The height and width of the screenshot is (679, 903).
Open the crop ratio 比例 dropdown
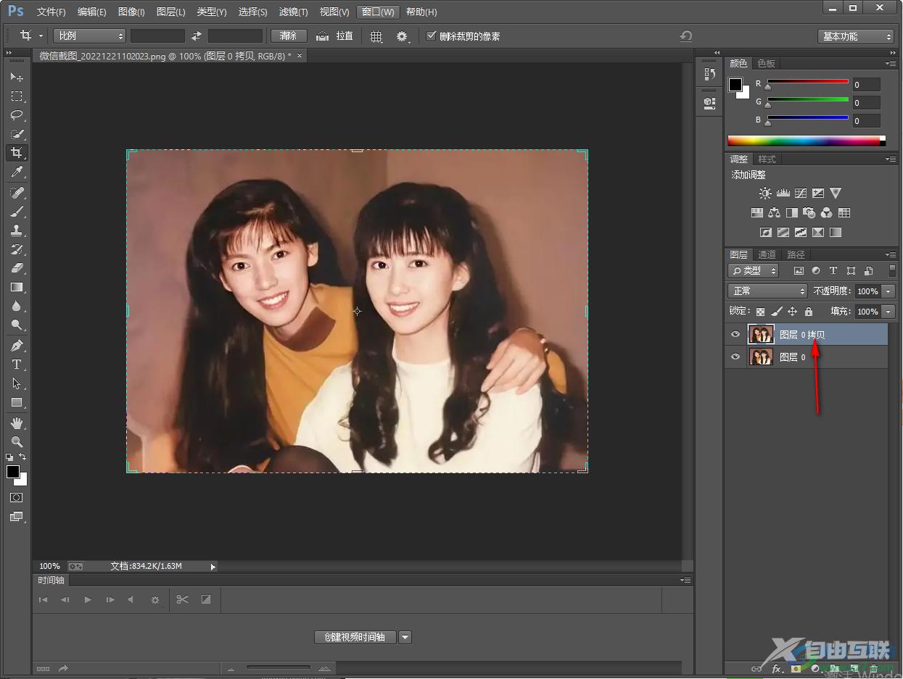89,36
